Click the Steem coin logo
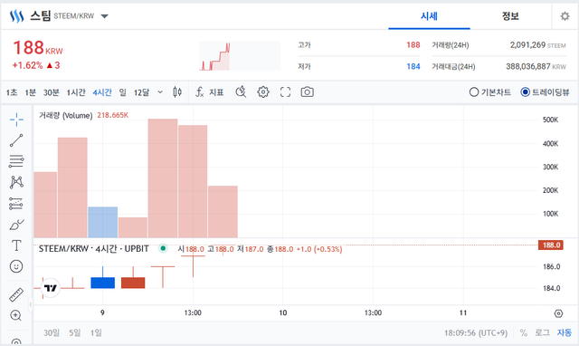 [x=16, y=16]
